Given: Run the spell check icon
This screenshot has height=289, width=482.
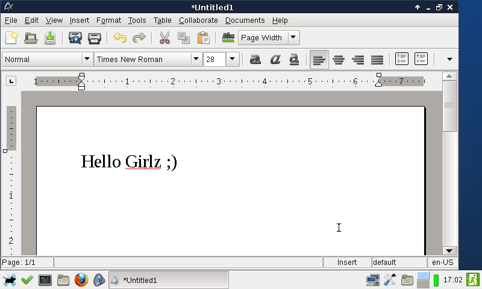Looking at the screenshot, I should coord(228,38).
